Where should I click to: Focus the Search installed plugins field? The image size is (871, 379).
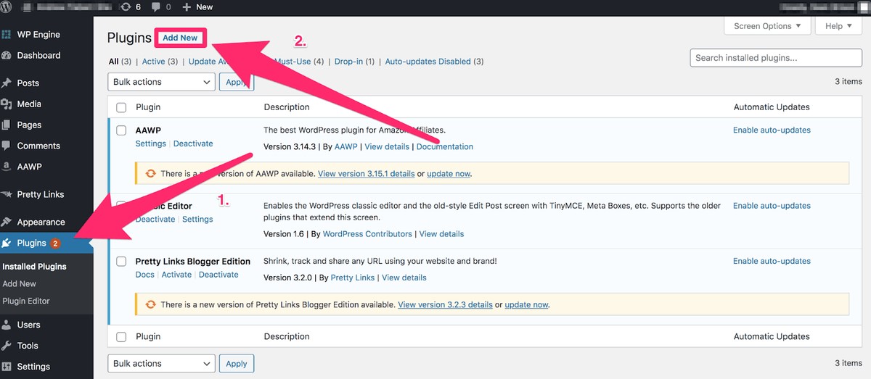pos(776,58)
